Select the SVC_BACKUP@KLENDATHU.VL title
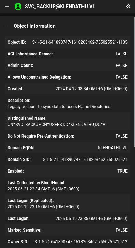 tap(60, 7)
